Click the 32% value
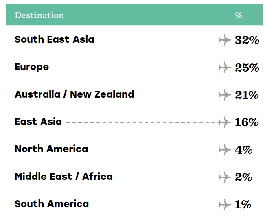The width and height of the screenshot is (267, 223). 247,40
